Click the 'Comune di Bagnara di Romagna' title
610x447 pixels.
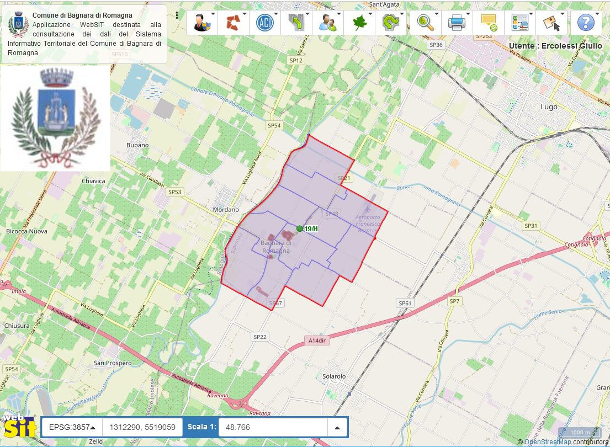pos(82,15)
